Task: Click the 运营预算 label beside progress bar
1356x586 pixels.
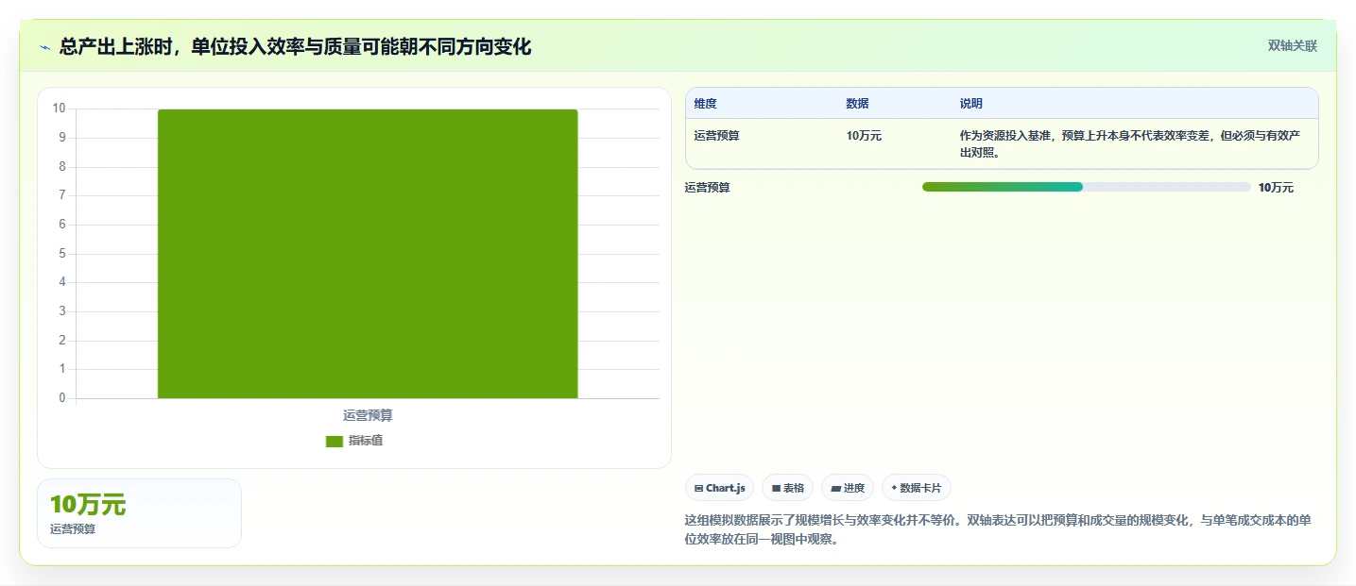Action: [708, 188]
